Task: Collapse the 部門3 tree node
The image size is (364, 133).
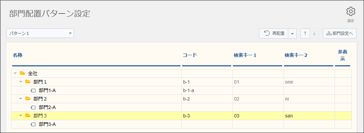Action: pos(21,115)
